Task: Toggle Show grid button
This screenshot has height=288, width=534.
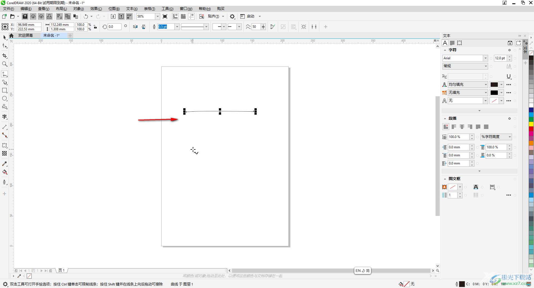Action: click(x=183, y=16)
